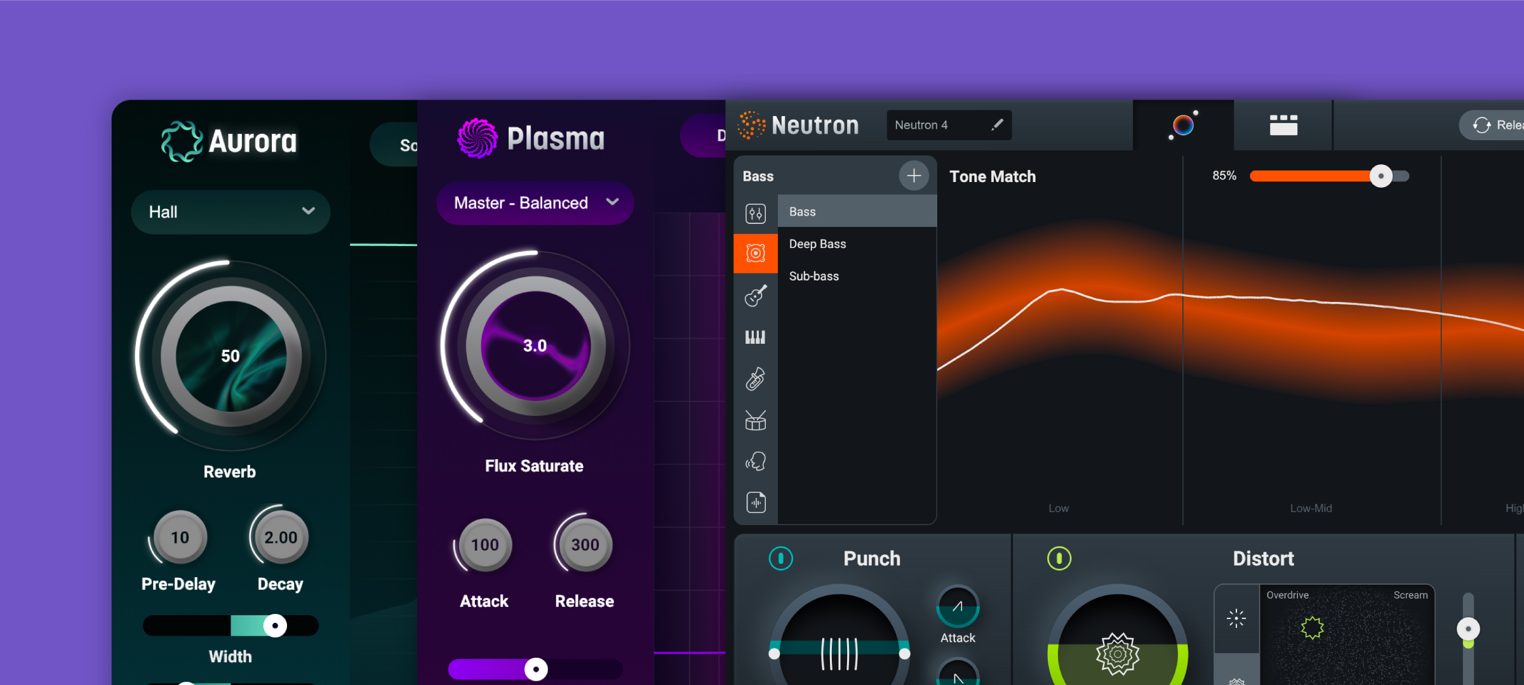
Task: Click the Tone Match title
Action: coord(993,176)
